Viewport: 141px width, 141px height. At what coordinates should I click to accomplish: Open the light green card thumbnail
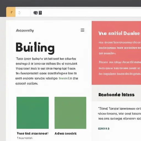70,113
